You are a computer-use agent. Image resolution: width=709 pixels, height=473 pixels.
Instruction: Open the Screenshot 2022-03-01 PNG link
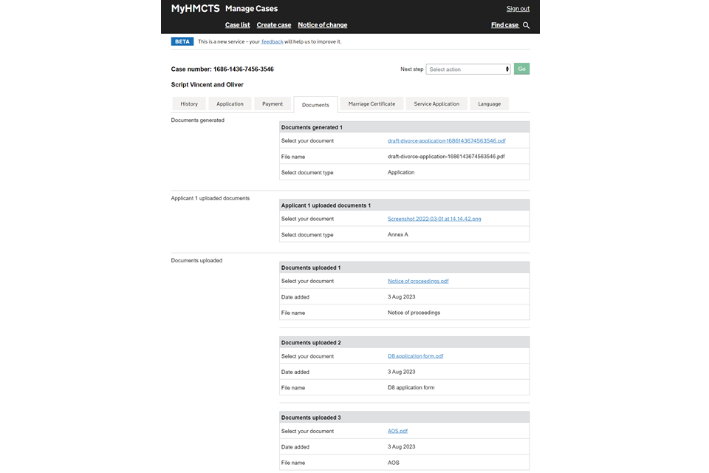(x=434, y=219)
